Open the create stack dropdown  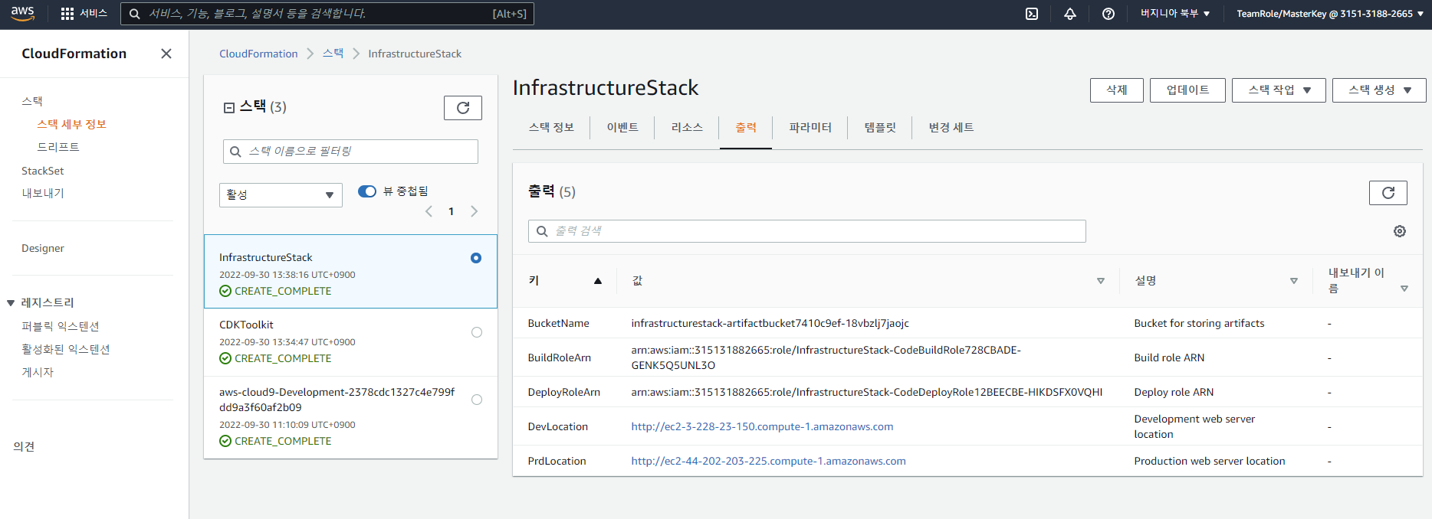1379,90
